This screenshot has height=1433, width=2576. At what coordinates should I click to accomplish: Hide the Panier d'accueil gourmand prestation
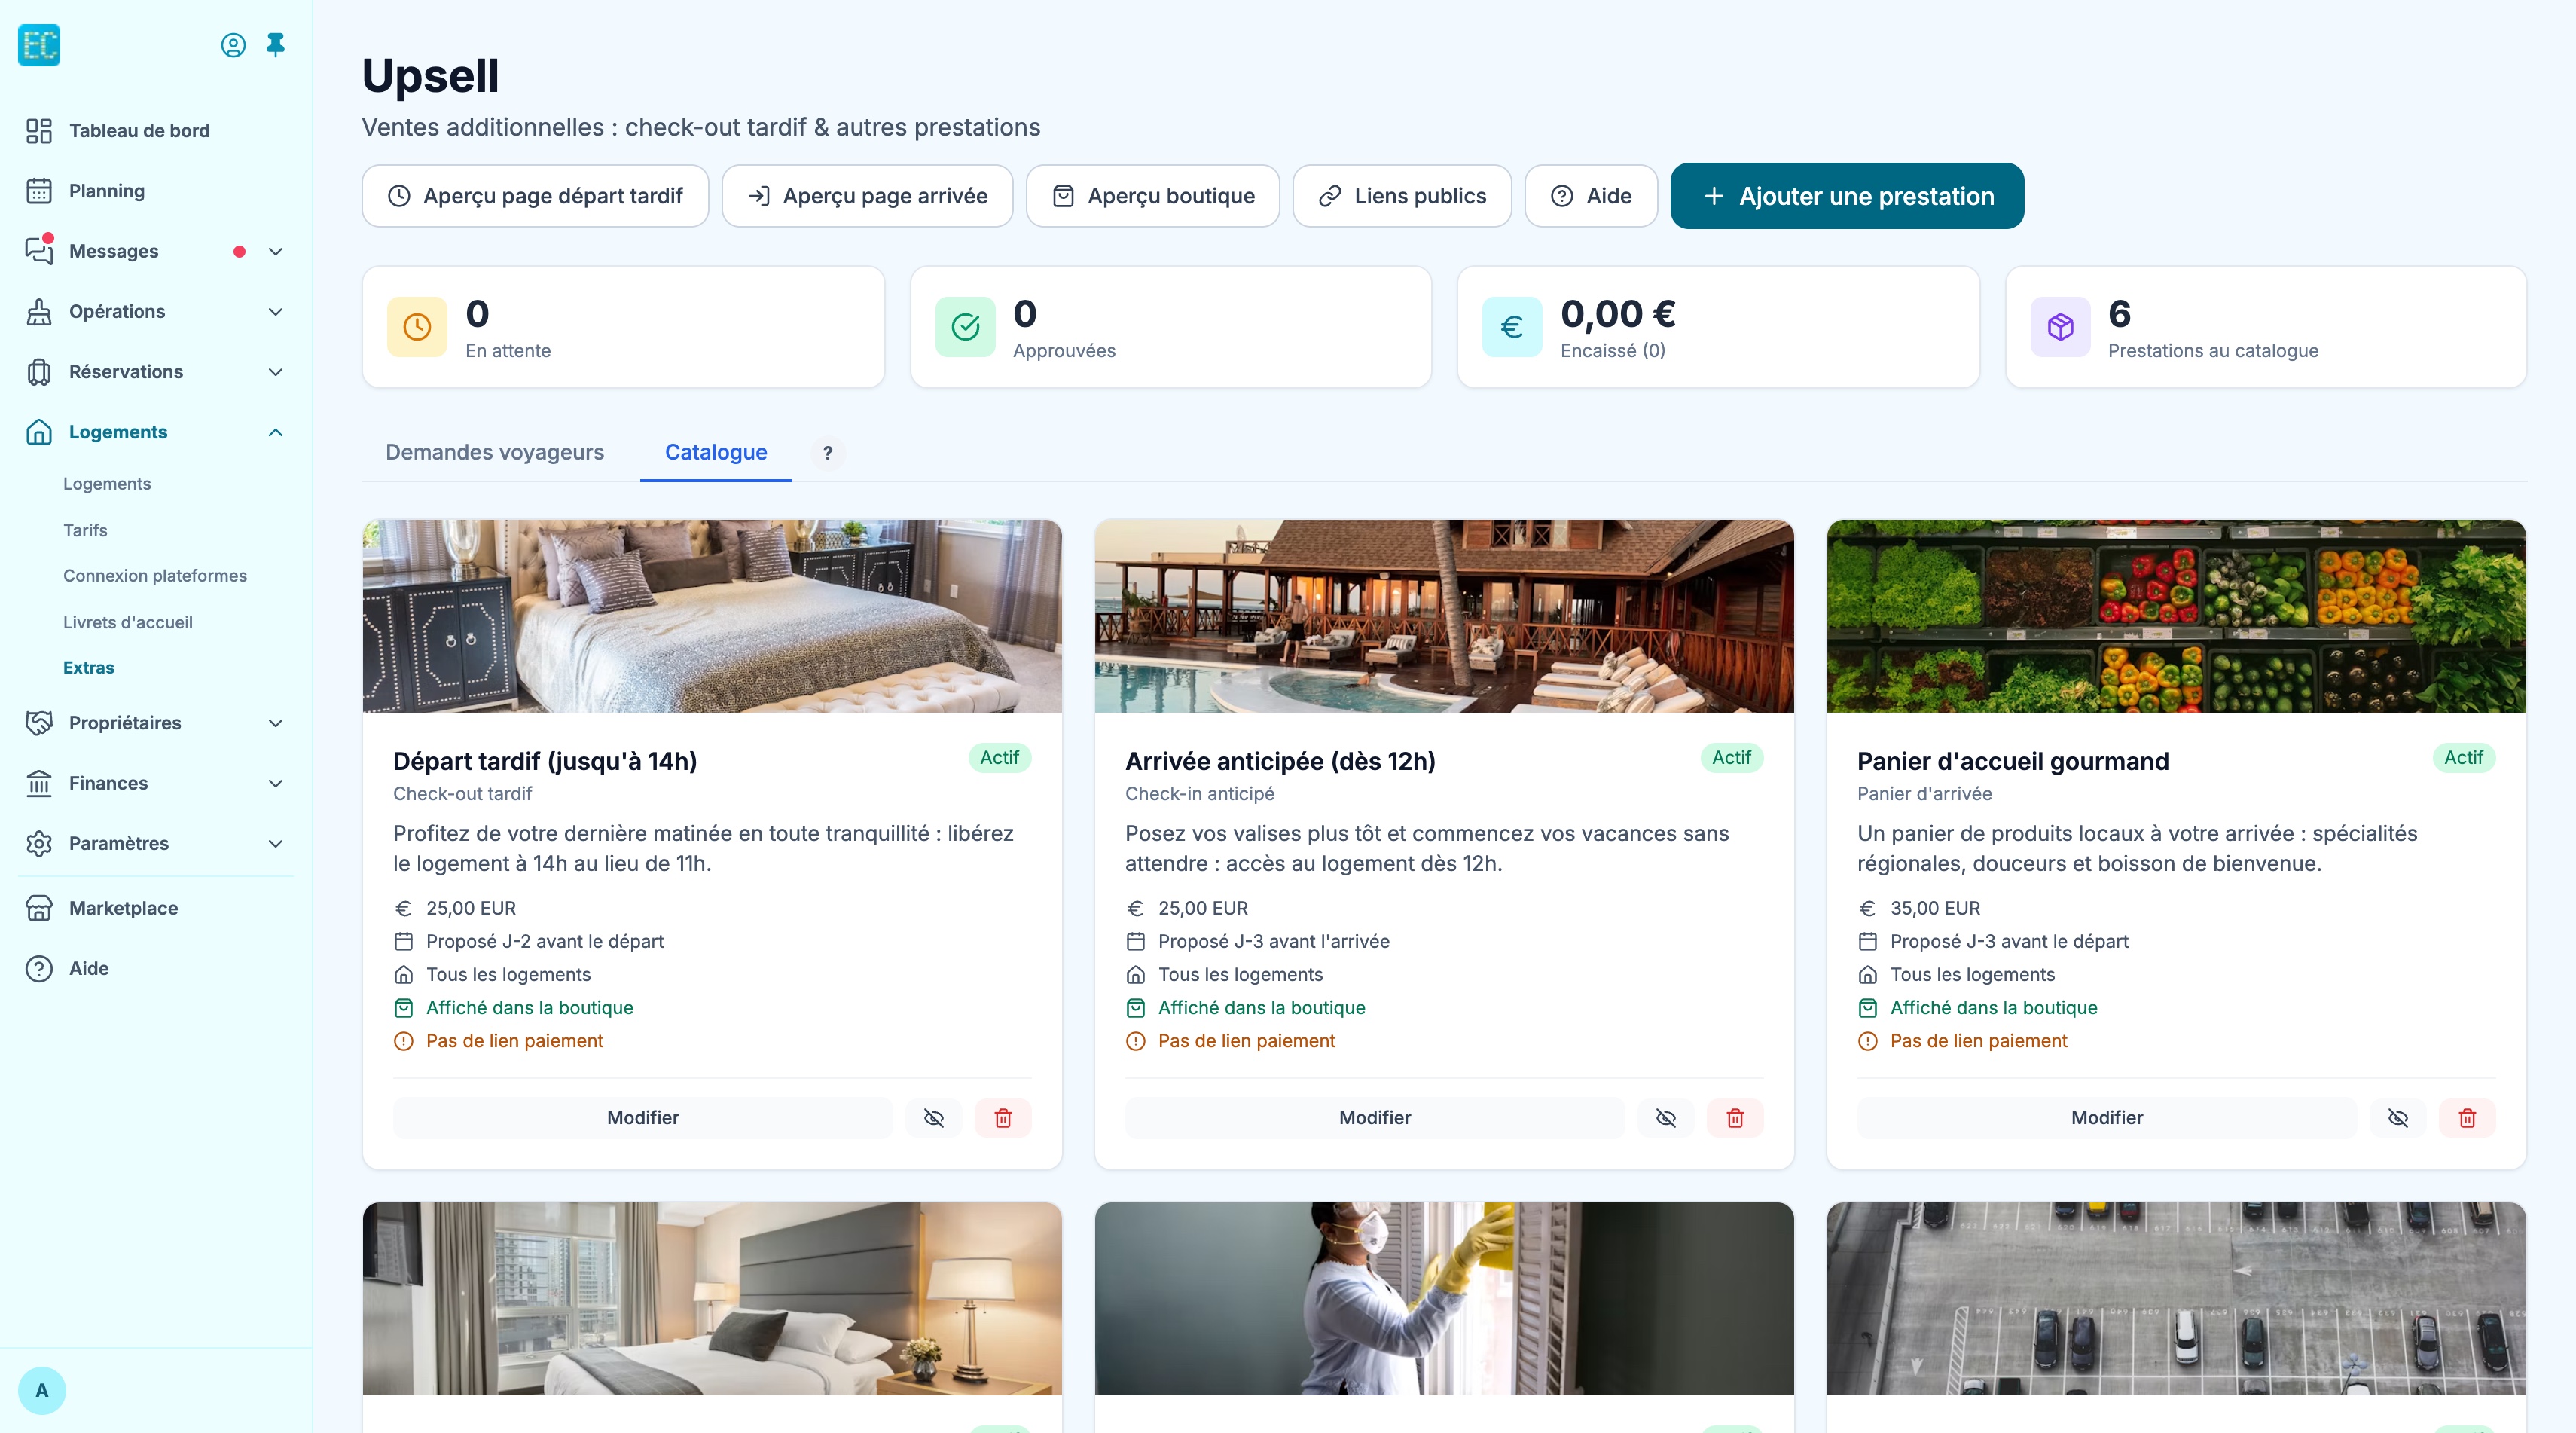2398,1117
